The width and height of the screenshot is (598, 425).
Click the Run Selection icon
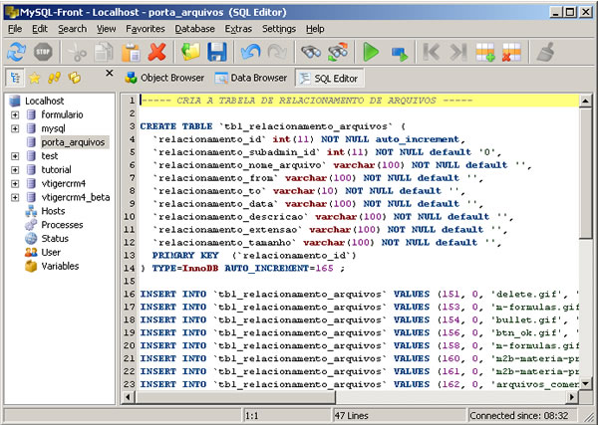click(x=399, y=53)
